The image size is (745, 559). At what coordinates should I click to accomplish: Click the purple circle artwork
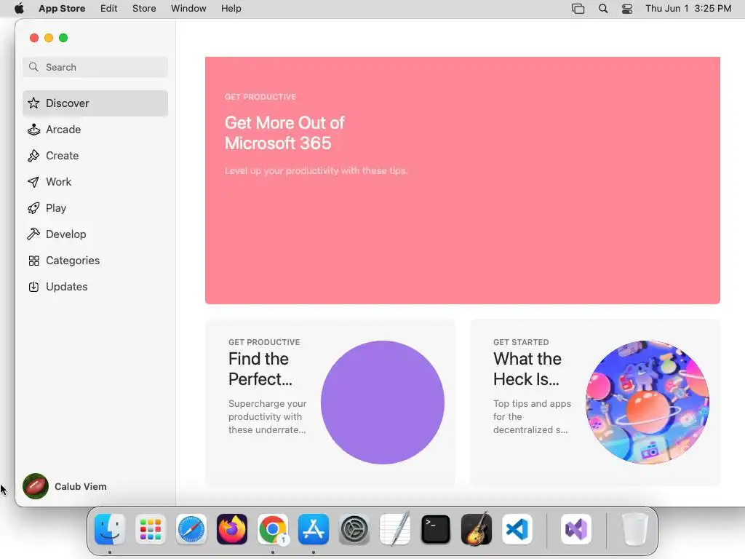[x=383, y=402]
